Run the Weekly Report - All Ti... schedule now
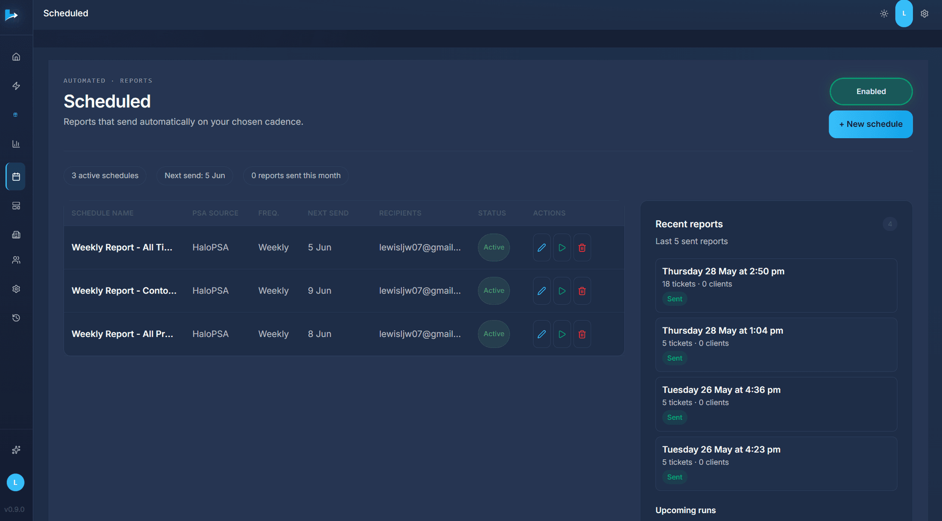 562,248
